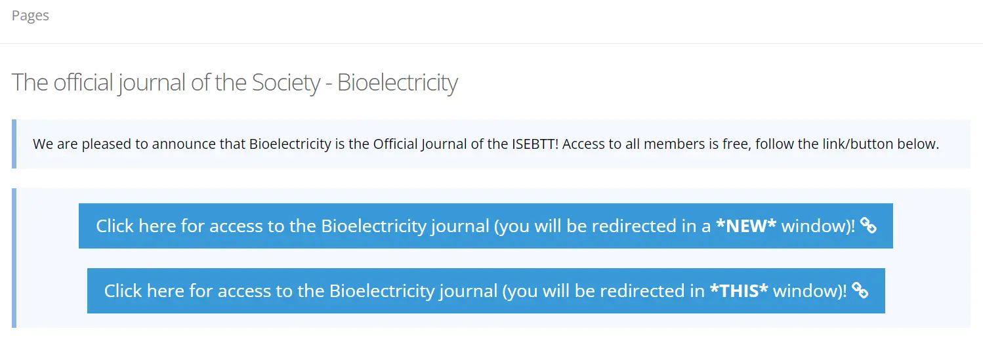Click the chain link icon on the NEW window button
This screenshot has width=983, height=339.
pyautogui.click(x=868, y=226)
